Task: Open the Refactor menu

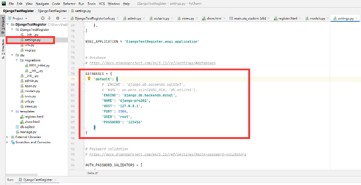Action: (69, 4)
